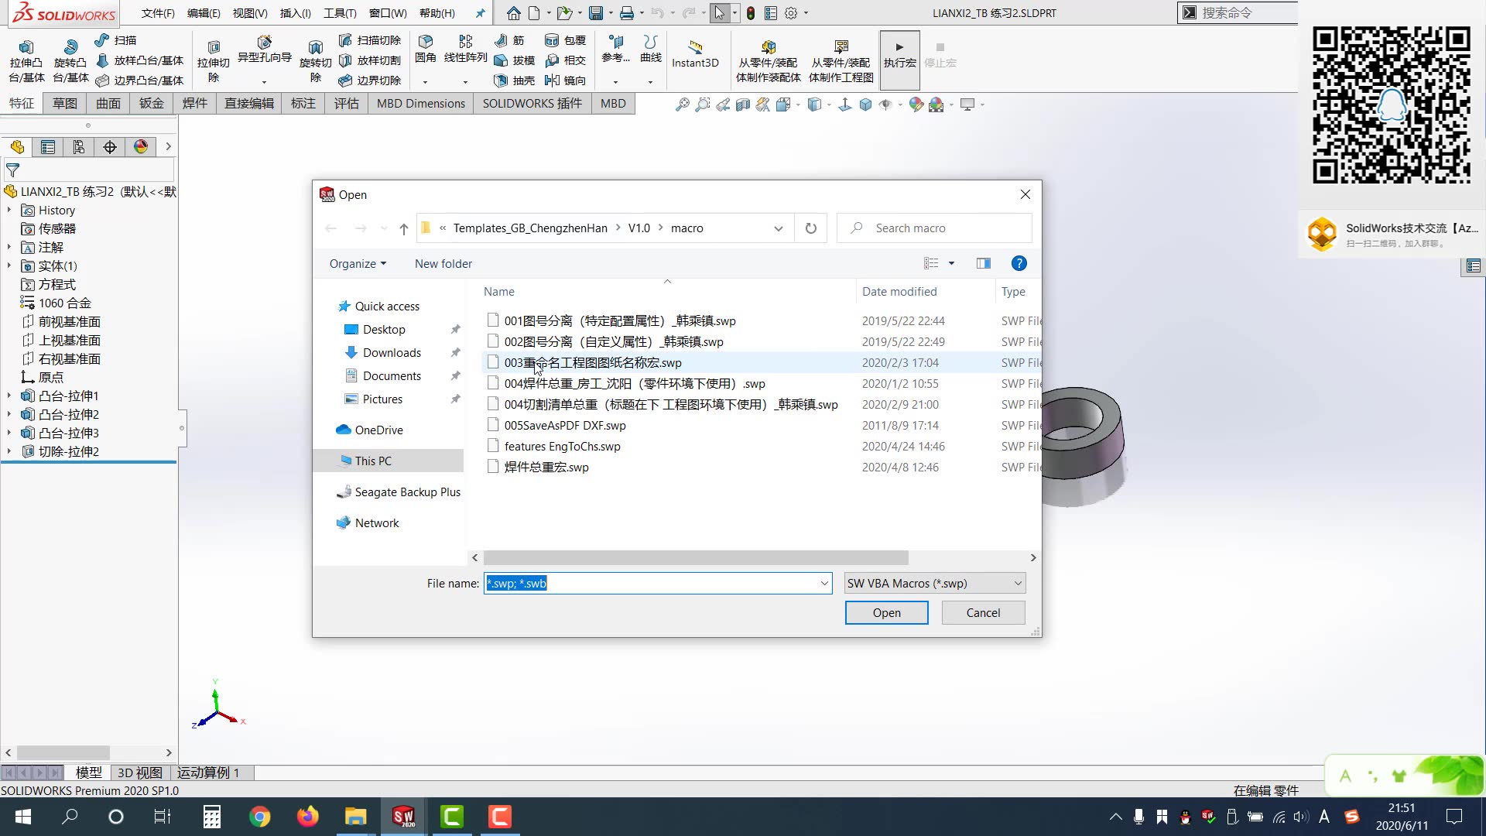
Task: Switch to the 3D 视图 bottom tab
Action: coord(140,773)
